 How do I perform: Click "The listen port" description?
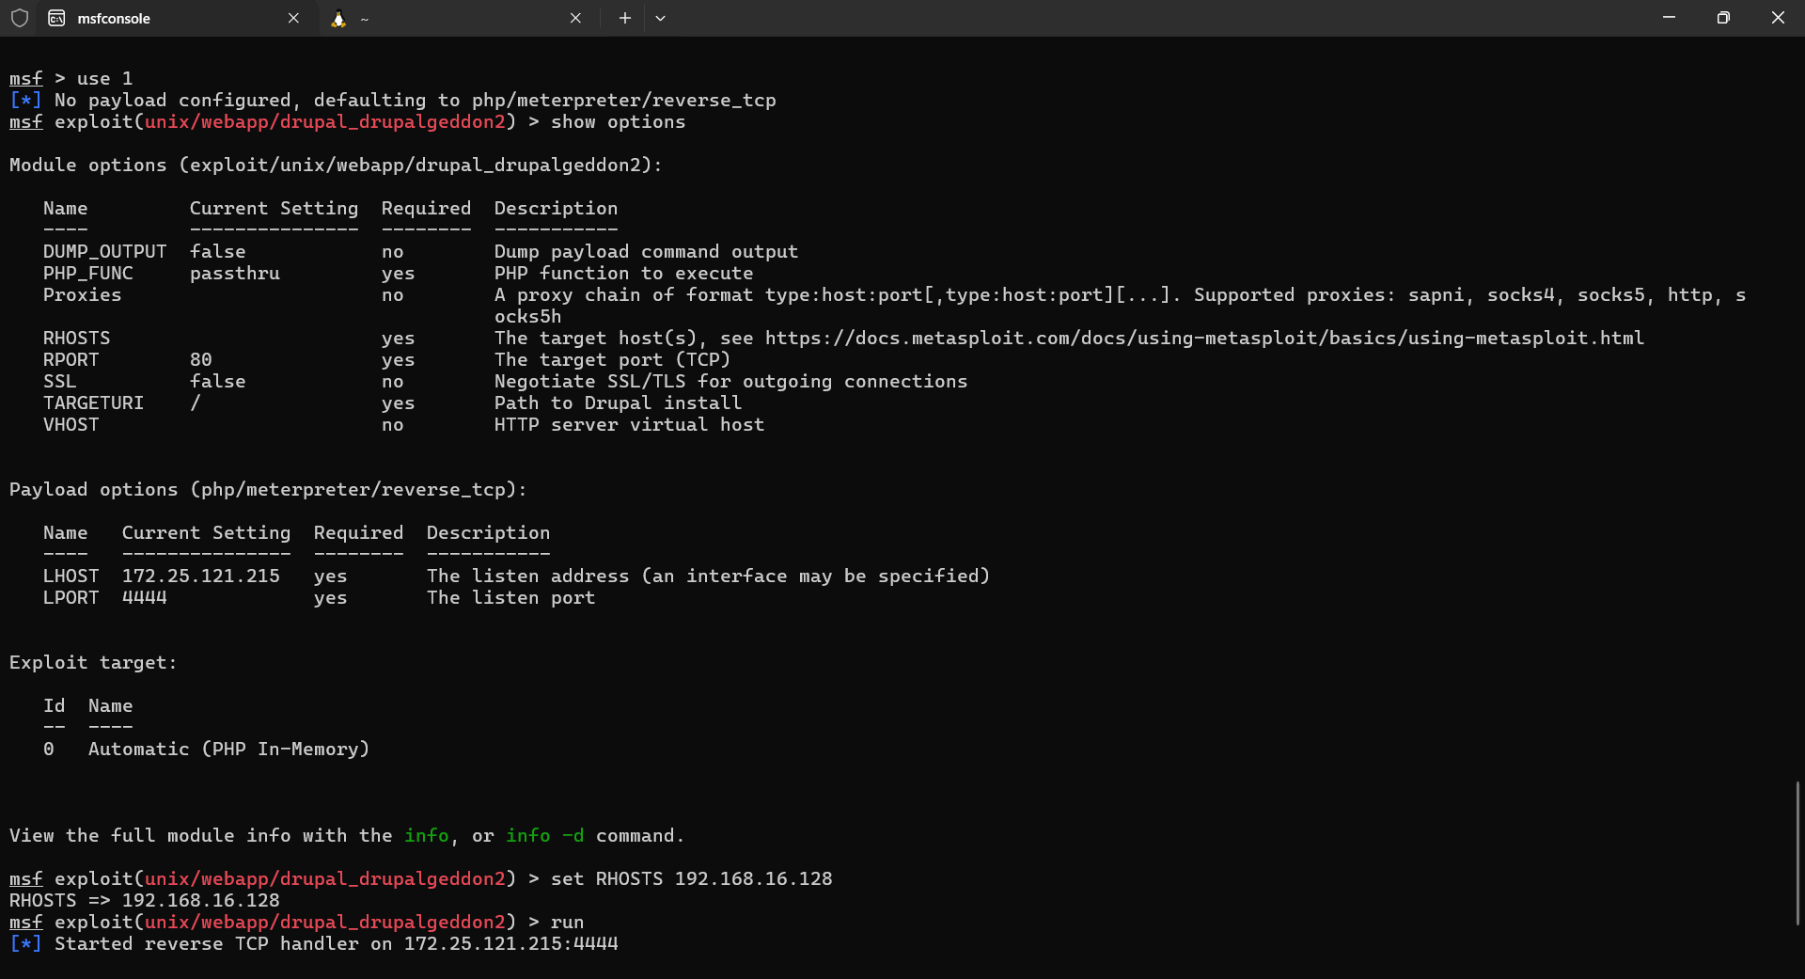pyautogui.click(x=510, y=597)
